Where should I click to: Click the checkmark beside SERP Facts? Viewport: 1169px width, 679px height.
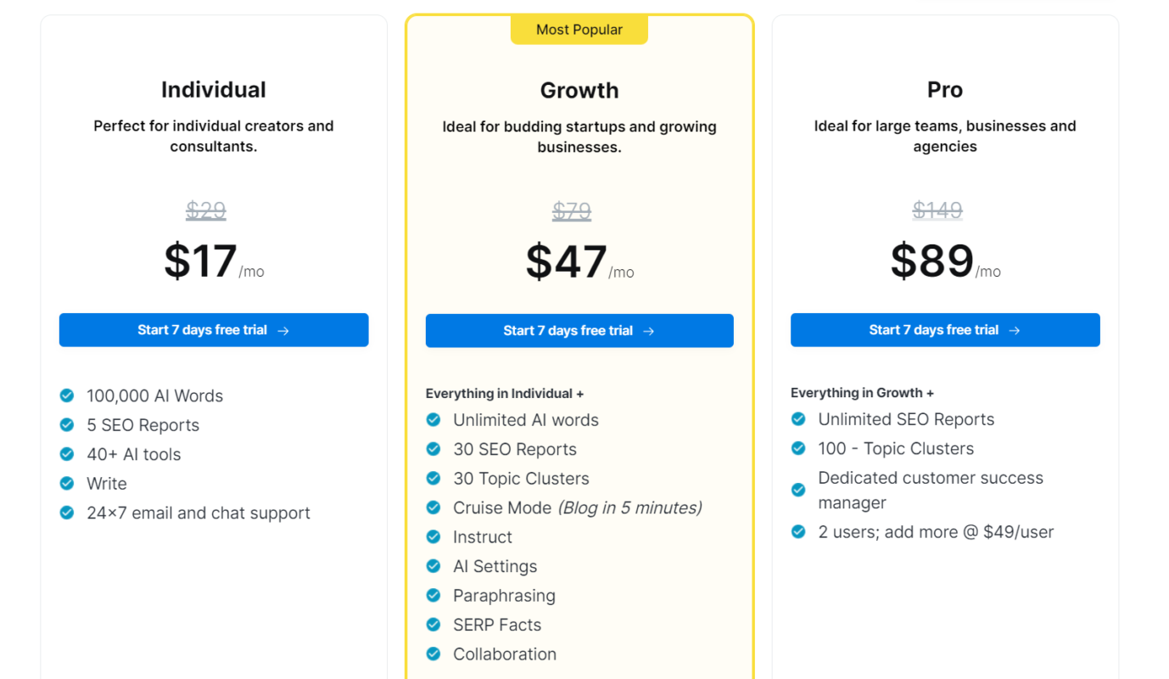(433, 625)
